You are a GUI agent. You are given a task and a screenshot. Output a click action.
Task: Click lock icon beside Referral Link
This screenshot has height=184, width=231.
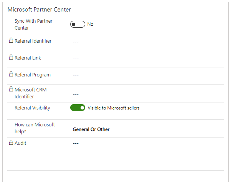click(11, 57)
